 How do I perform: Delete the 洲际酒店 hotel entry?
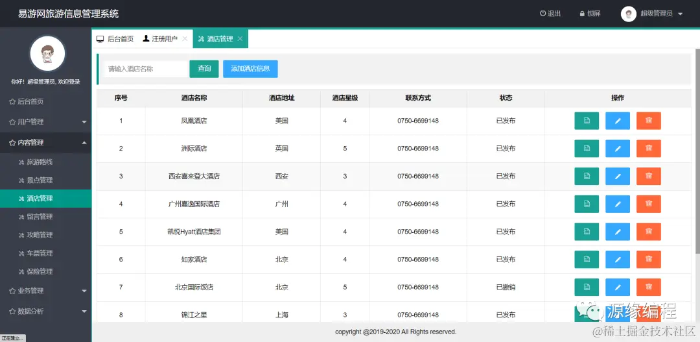(648, 149)
